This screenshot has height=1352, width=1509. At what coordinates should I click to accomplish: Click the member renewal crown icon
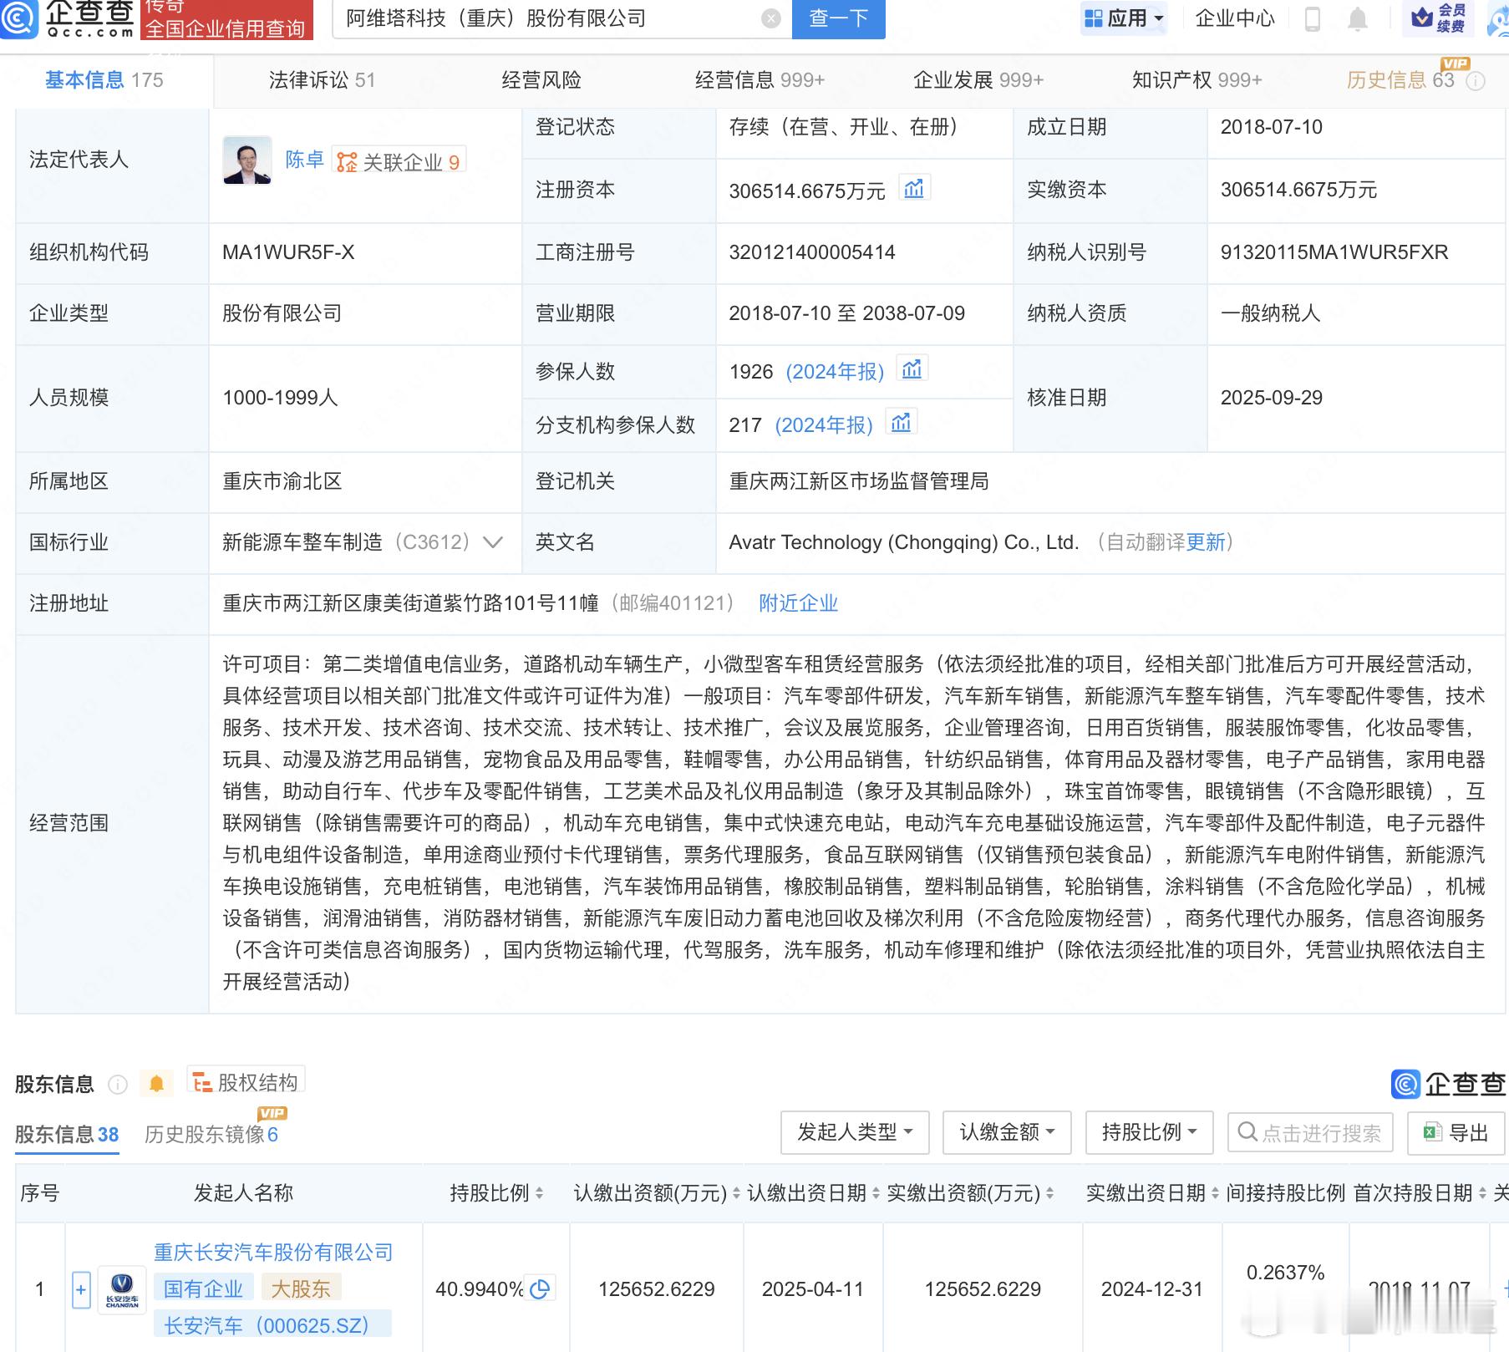(x=1421, y=18)
